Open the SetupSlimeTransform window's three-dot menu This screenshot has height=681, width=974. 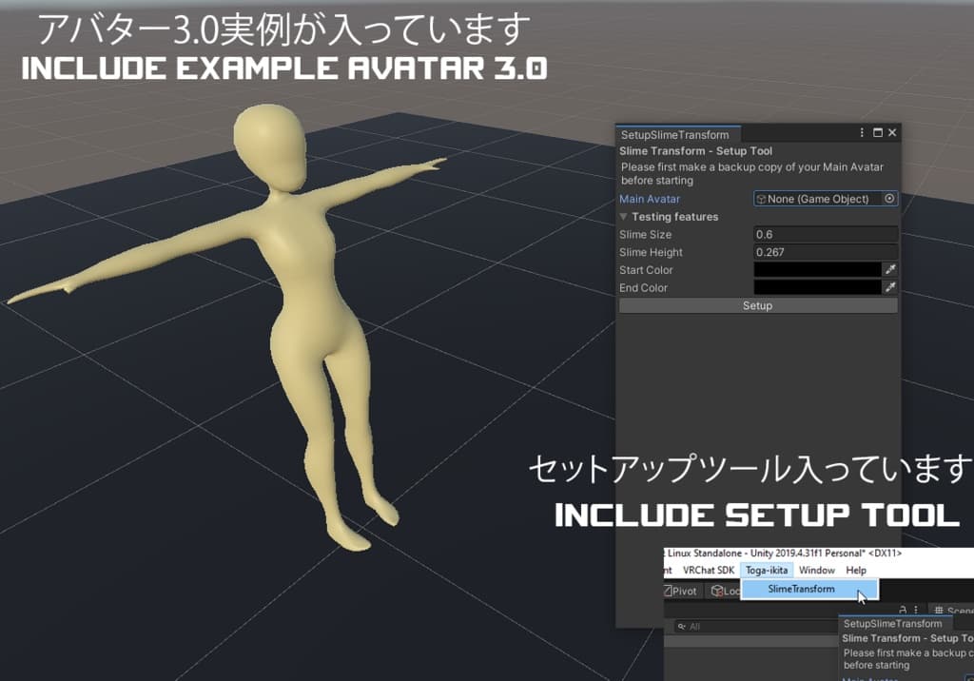click(862, 134)
